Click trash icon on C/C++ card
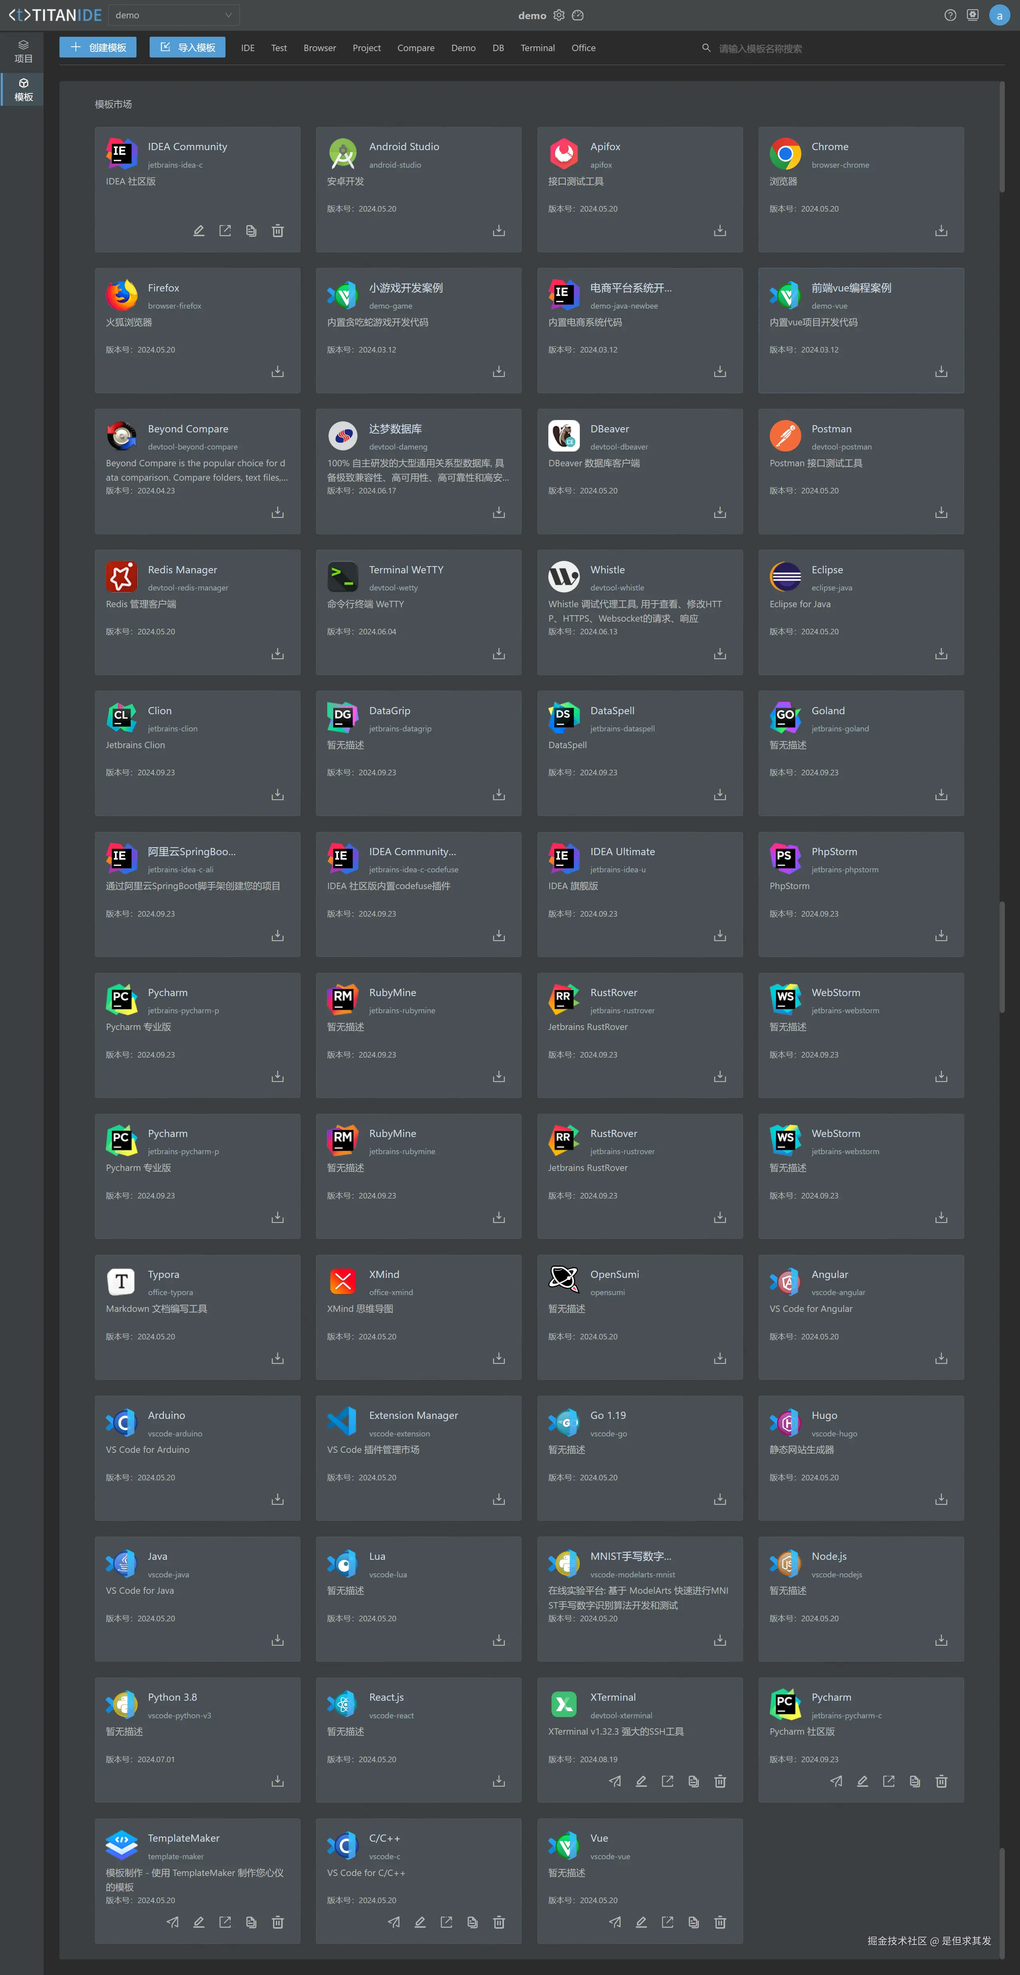1020x1975 pixels. [499, 1922]
